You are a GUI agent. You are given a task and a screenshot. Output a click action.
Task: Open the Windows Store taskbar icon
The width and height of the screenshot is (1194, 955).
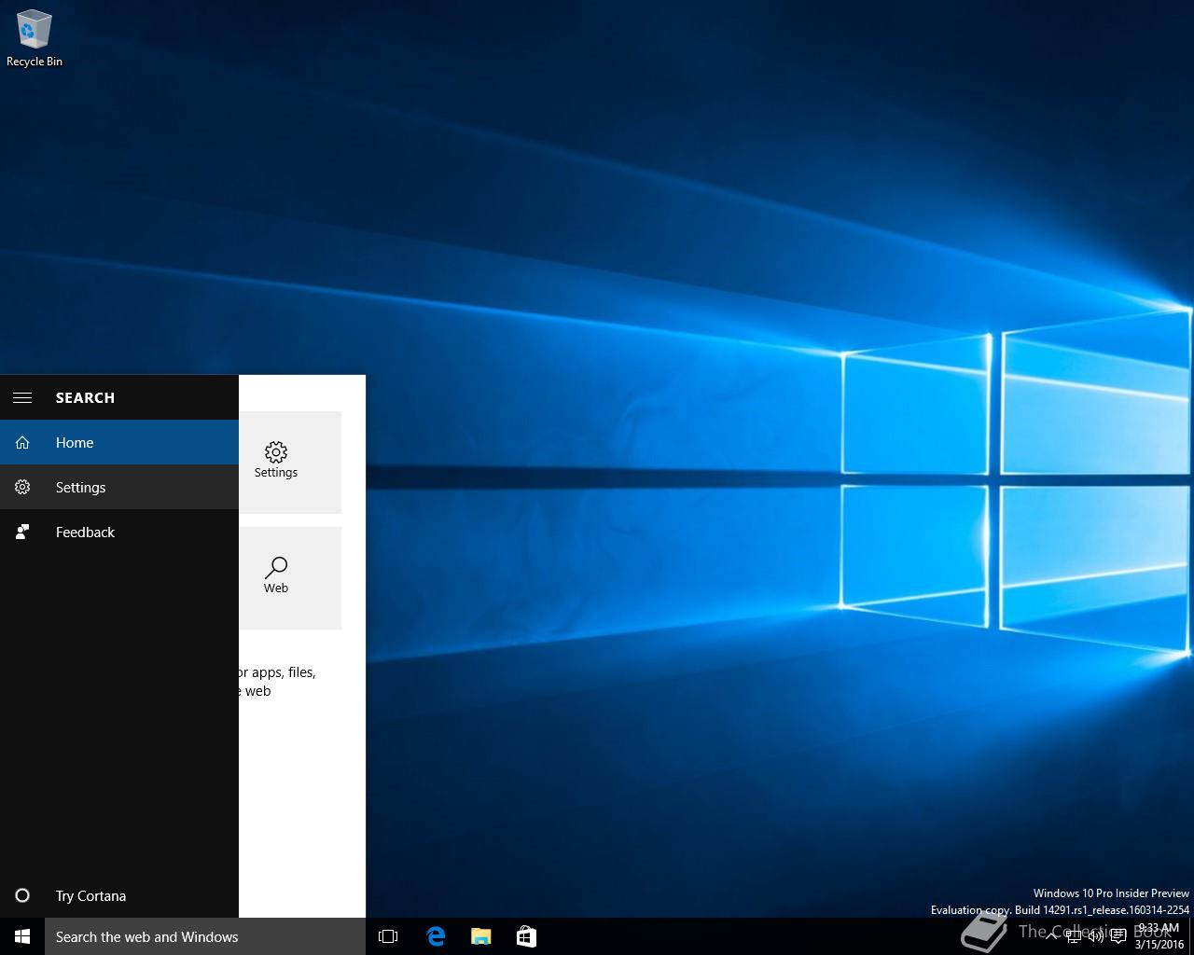click(x=526, y=937)
